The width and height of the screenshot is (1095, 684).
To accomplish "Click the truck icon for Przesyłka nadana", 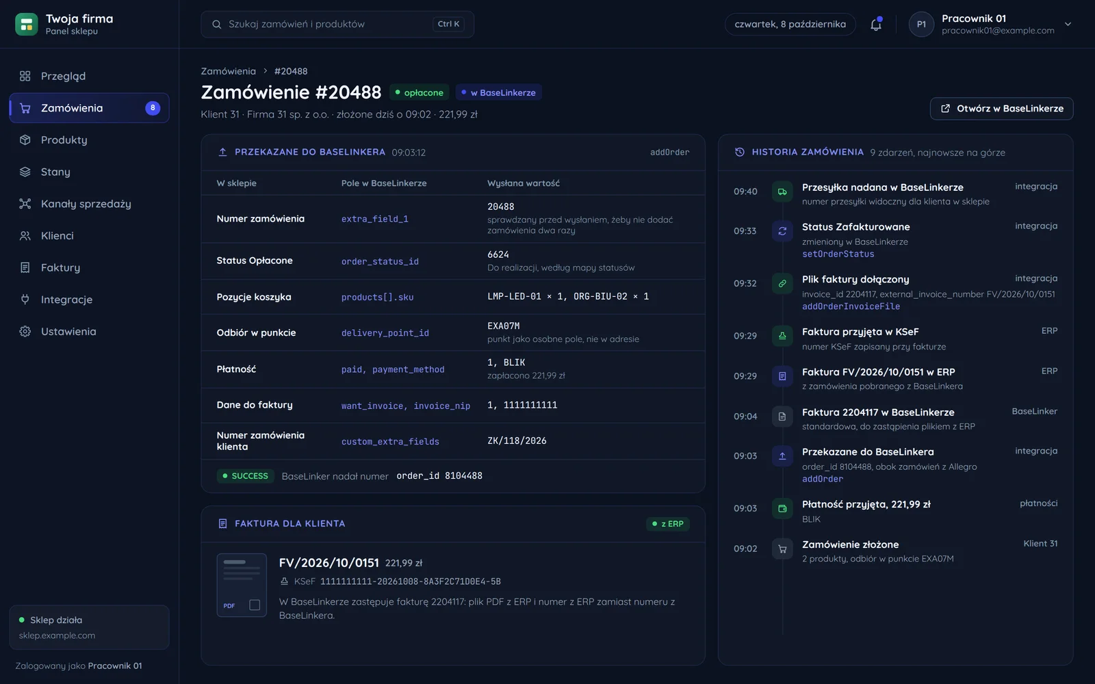I will (782, 192).
